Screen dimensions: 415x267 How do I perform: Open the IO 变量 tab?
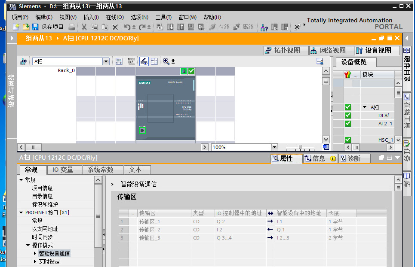pos(64,170)
